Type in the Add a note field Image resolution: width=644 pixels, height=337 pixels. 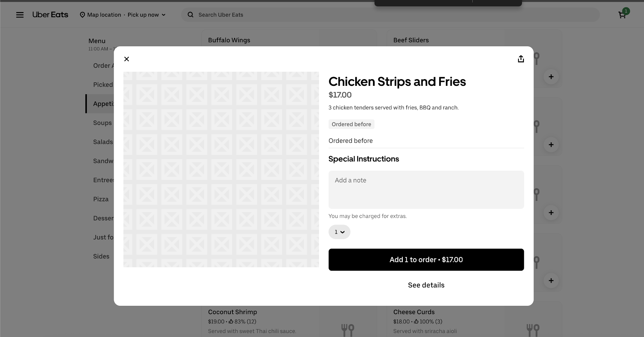426,189
